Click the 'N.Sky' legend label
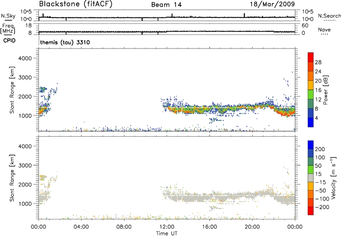Image resolution: width=341 pixels, height=236 pixels. pos(8,16)
